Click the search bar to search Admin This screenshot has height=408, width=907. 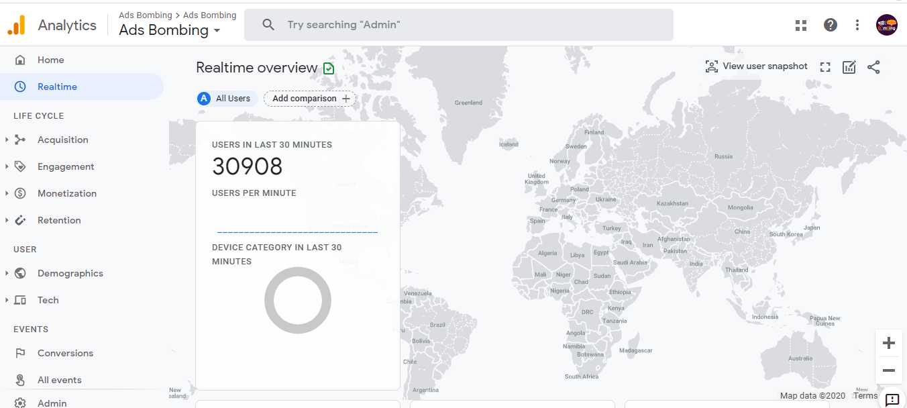click(x=458, y=24)
